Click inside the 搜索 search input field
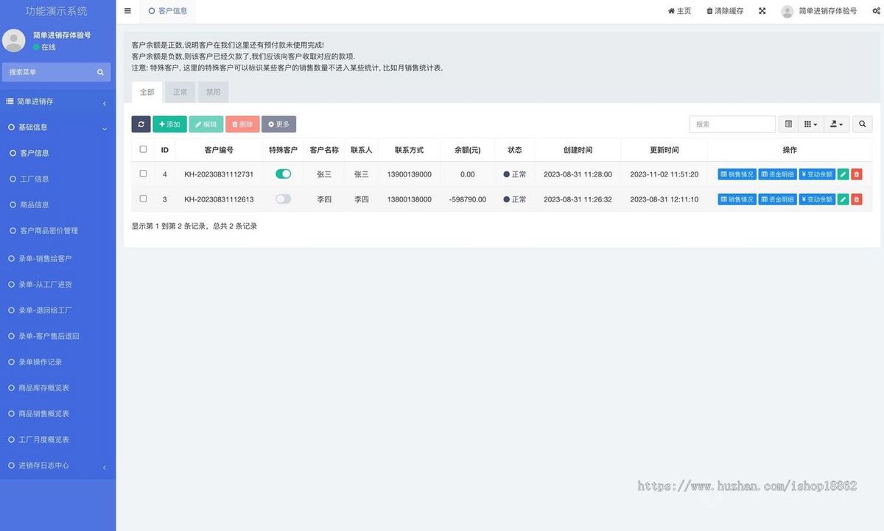The height and width of the screenshot is (531, 884). [732, 124]
